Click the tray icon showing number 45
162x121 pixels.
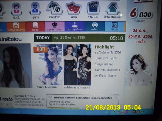[x=134, y=112]
